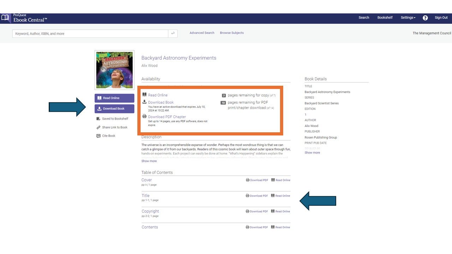
Task: Click Backyard Scientist Series in Book Details
Action: (x=322, y=103)
